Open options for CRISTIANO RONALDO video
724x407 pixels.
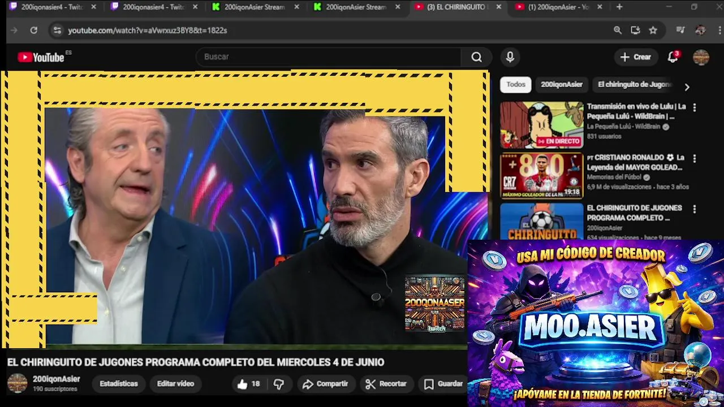695,159
